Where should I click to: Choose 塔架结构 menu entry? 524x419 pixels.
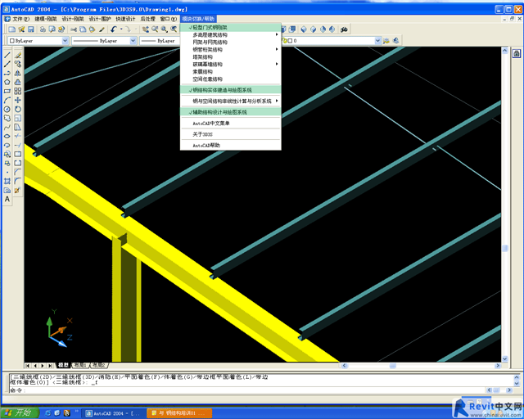point(231,56)
